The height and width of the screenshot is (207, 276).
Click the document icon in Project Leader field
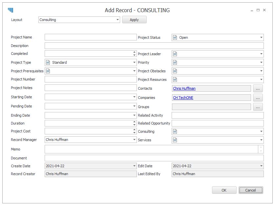point(175,54)
